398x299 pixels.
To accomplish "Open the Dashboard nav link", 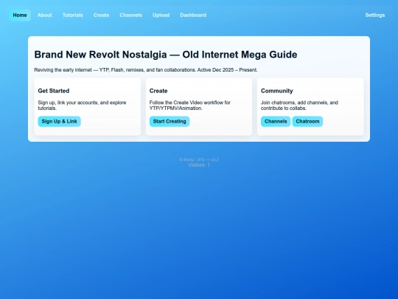I will click(x=193, y=16).
